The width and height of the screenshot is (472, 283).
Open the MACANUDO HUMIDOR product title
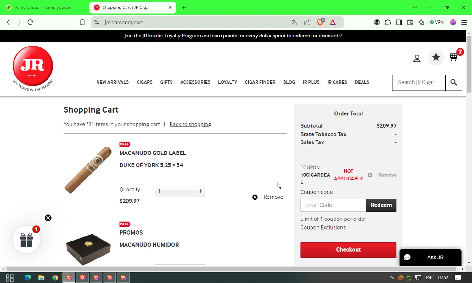pyautogui.click(x=149, y=245)
